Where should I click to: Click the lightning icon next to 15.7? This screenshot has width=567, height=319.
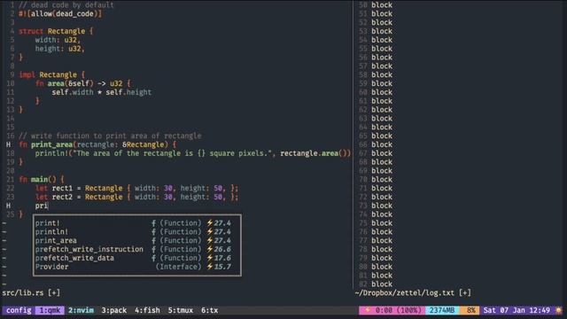(x=209, y=267)
